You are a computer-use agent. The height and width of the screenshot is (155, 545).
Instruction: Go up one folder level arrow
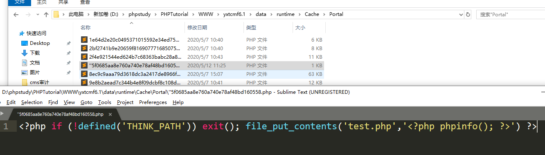click(x=46, y=14)
